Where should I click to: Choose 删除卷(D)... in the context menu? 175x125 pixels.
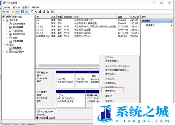111,91
